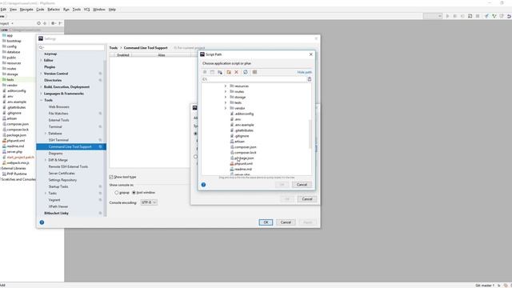
Task: Open Terminal settings page
Action: pos(55,126)
